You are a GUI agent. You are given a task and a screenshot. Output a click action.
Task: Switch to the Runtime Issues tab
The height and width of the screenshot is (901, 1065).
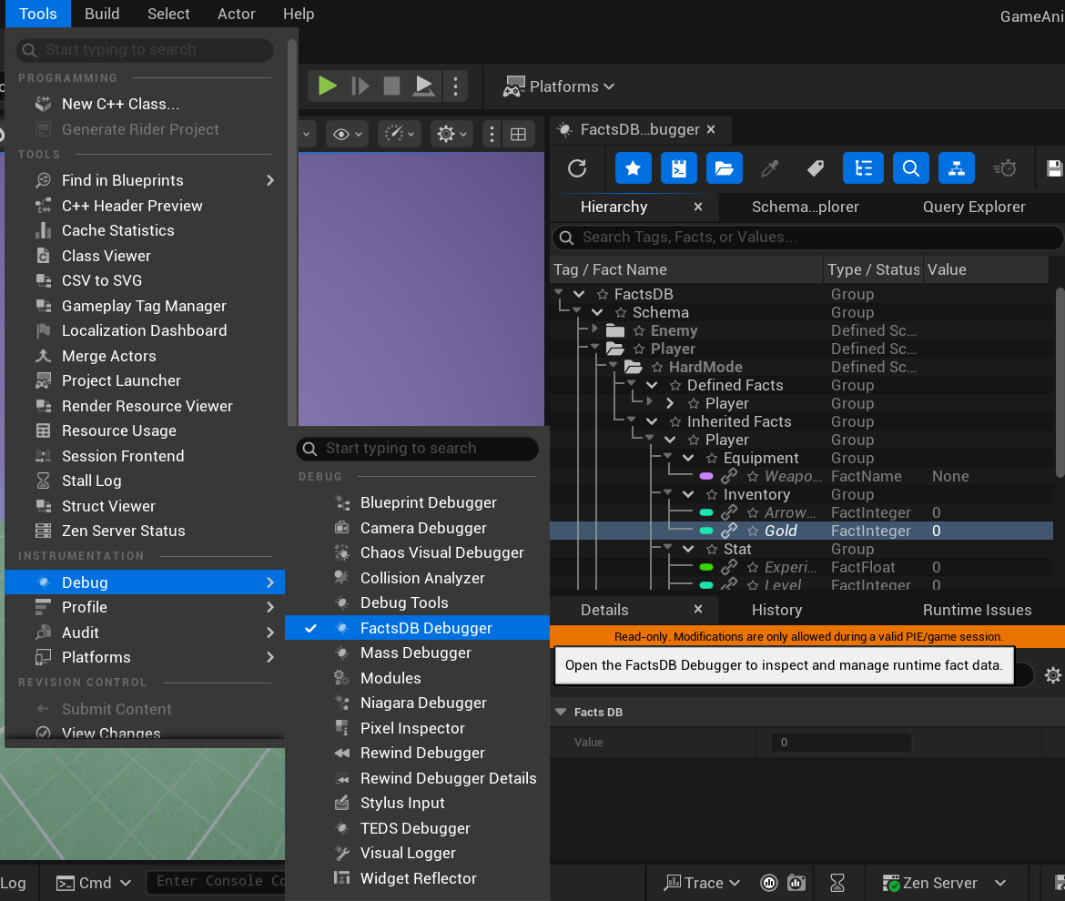(977, 611)
